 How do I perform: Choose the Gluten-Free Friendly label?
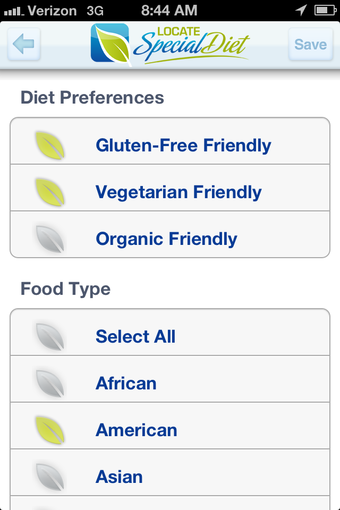click(x=183, y=146)
